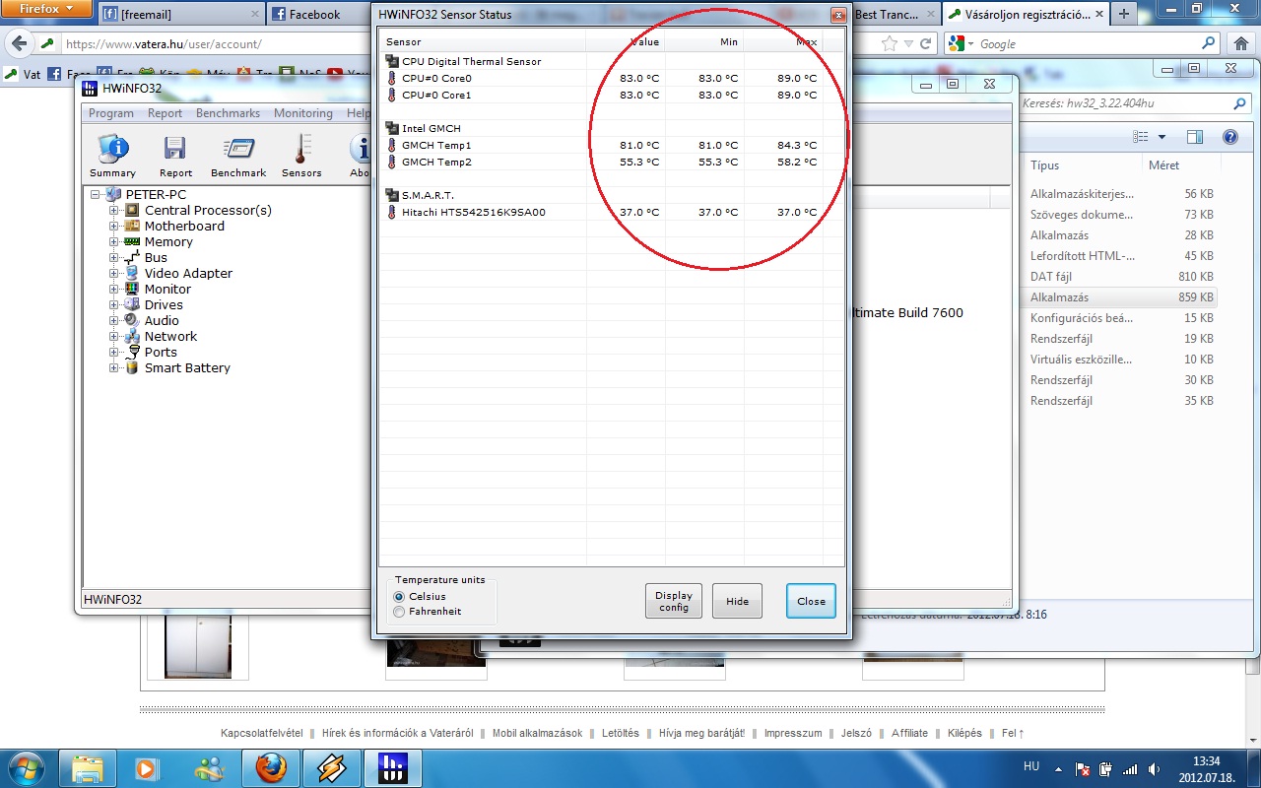Select the Fahrenheit temperature unit
The height and width of the screenshot is (788, 1261).
pyautogui.click(x=399, y=612)
